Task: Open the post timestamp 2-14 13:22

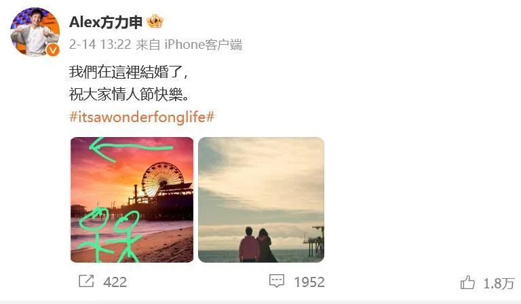Action: (100, 45)
